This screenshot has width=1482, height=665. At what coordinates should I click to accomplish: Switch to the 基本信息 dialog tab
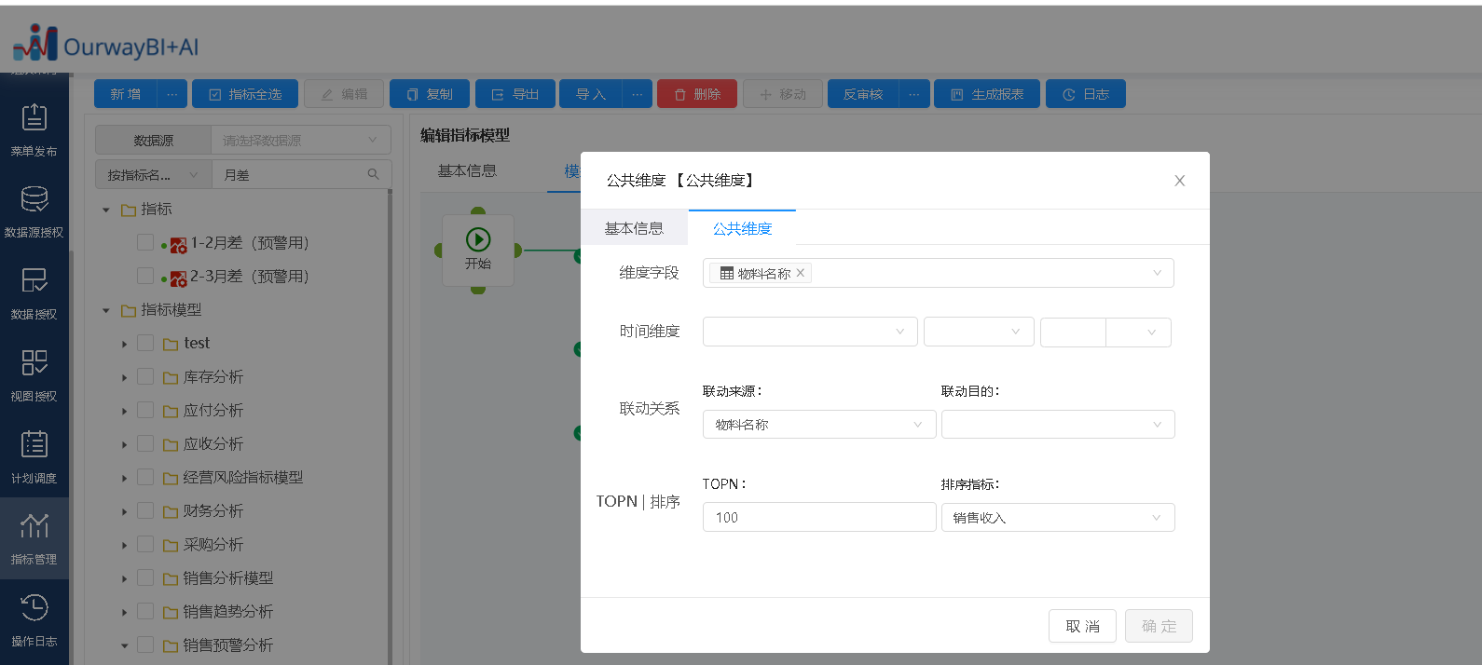tap(634, 228)
